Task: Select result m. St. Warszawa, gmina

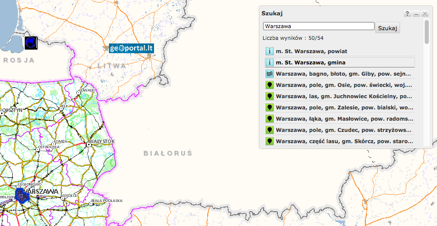Action: 311,62
